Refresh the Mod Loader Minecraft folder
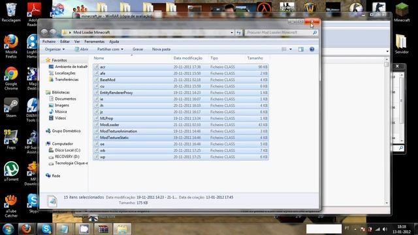 tap(238, 33)
